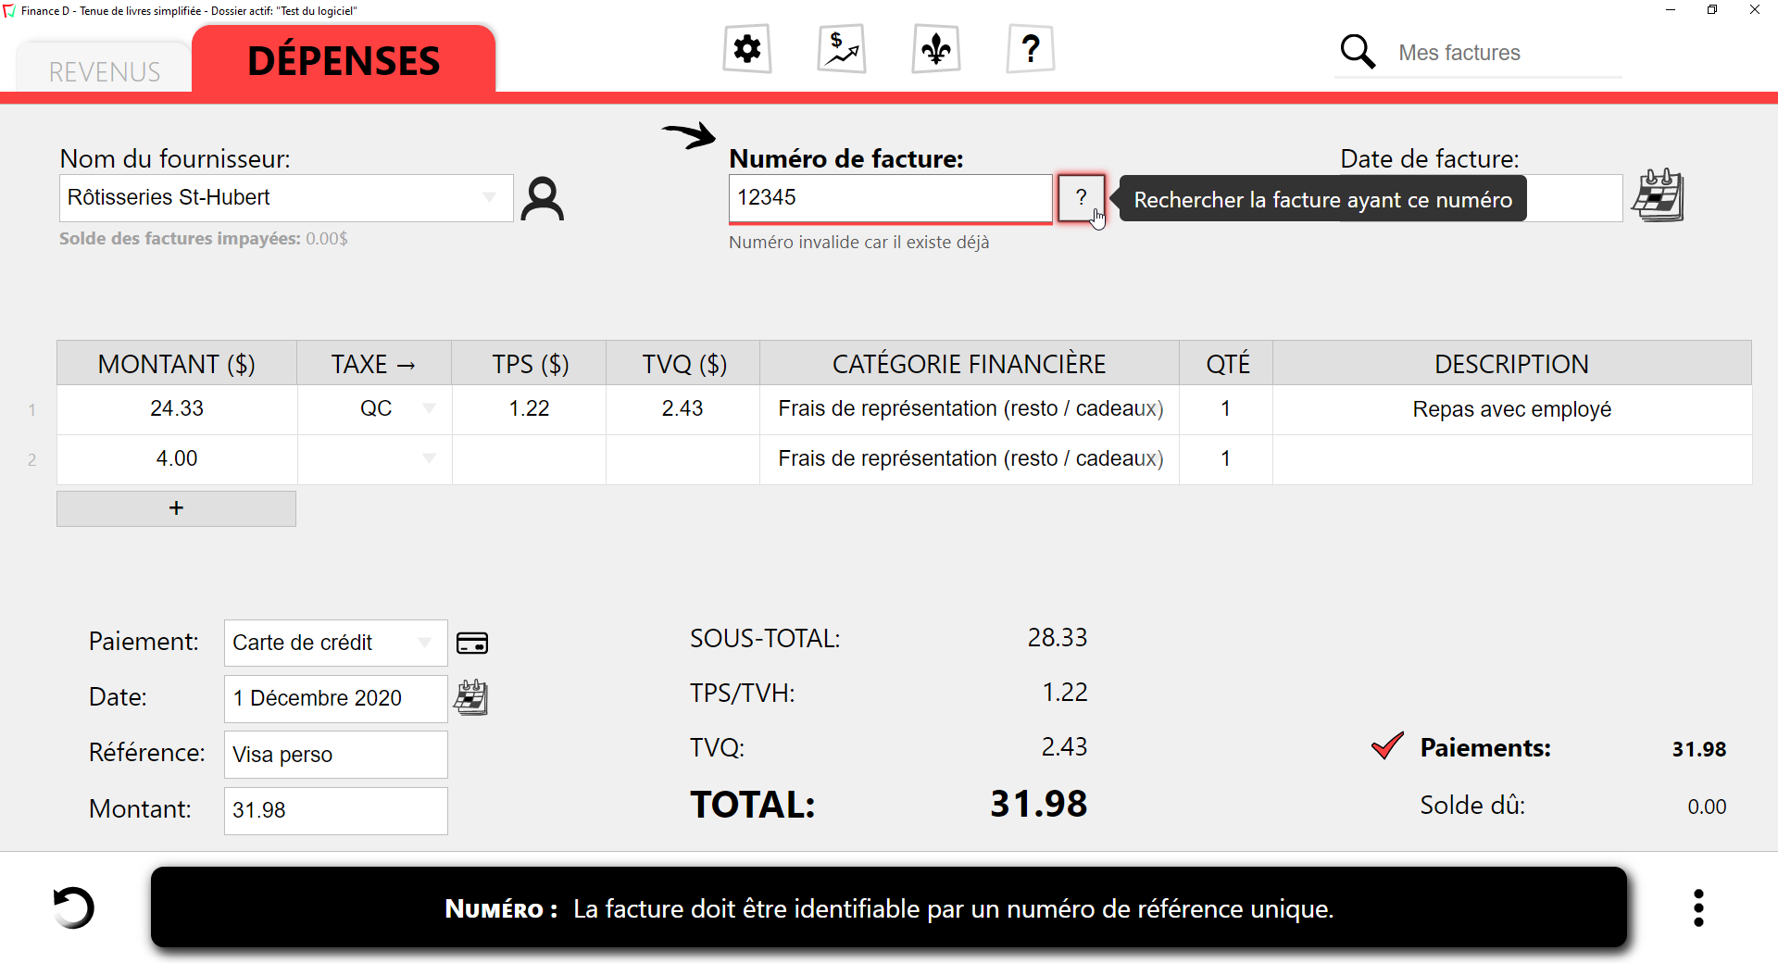Click the invoice number search button
Screen dimensions: 1778x963
(x=1080, y=198)
